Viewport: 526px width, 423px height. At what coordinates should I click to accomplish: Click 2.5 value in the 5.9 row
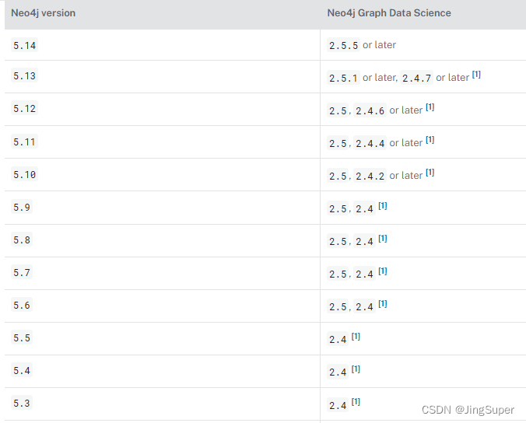tap(338, 209)
